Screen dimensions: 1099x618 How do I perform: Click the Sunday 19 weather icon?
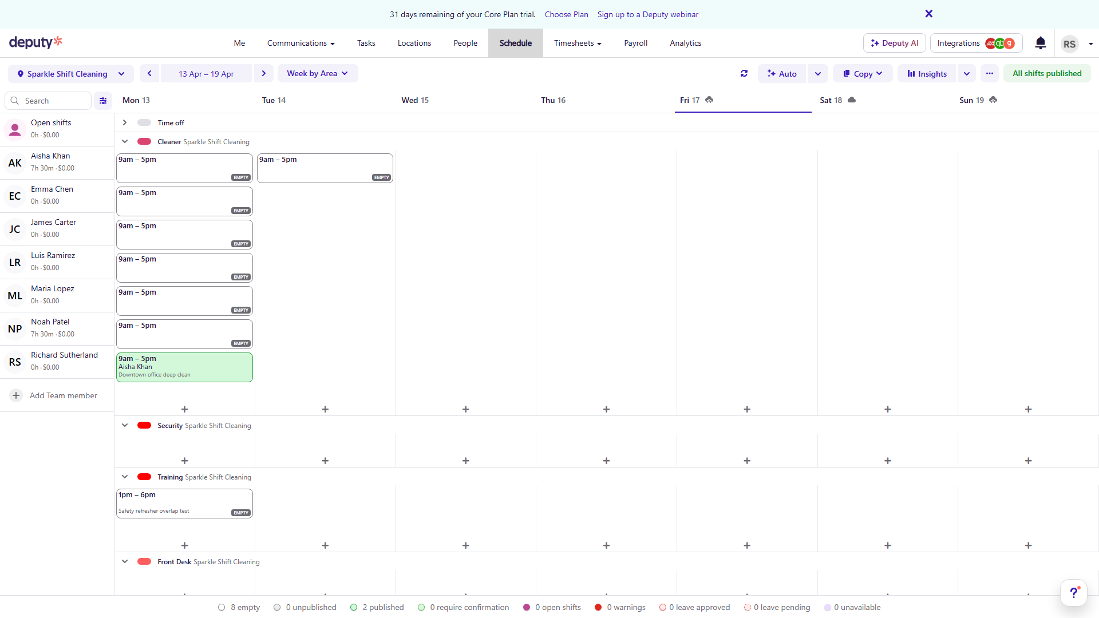tap(993, 100)
